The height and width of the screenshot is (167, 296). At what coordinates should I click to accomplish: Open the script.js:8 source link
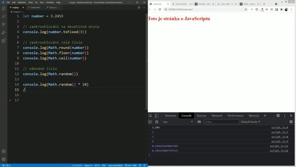279,137
